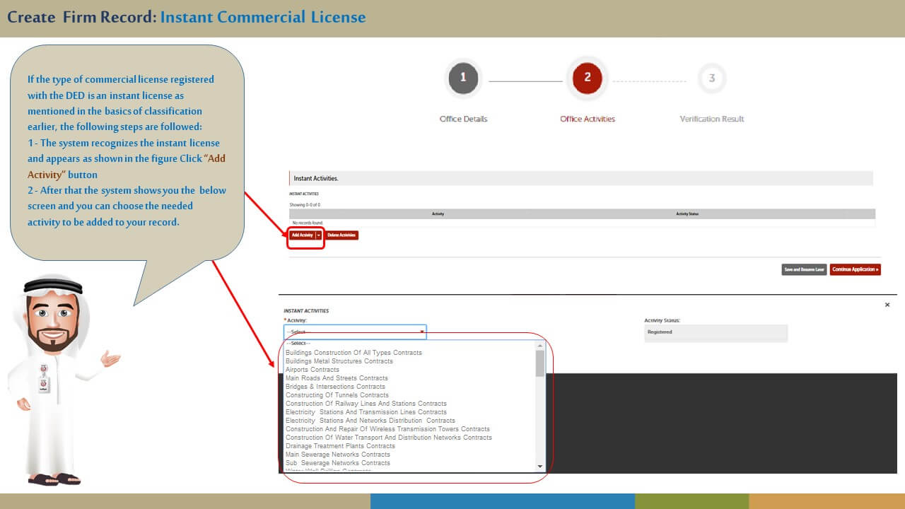Open the Add Activity split-button arrow
Viewport: 905px width, 509px height.
(x=319, y=235)
